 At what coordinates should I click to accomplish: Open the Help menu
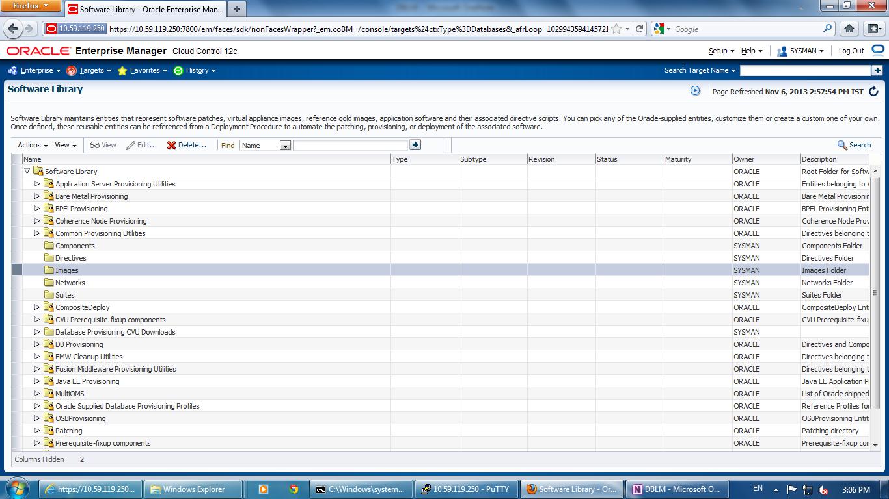[x=752, y=51]
